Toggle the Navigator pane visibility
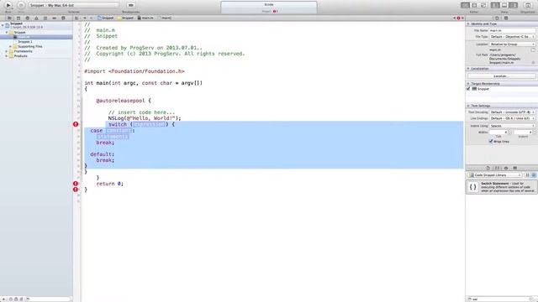 tap(495, 5)
